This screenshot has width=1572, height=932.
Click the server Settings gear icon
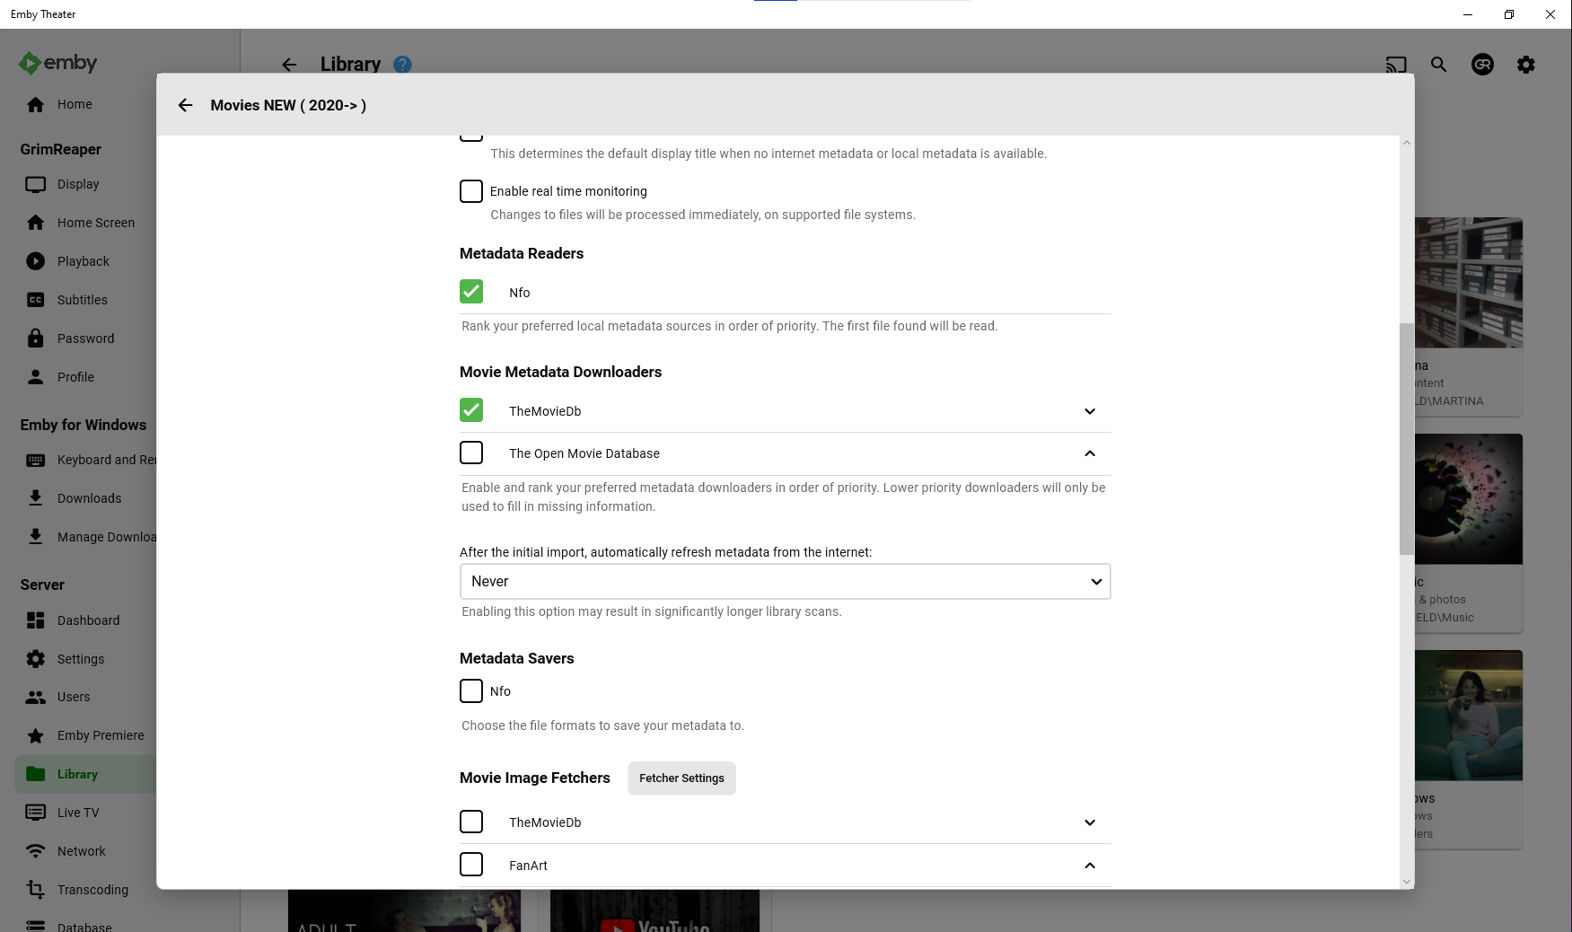pos(35,659)
